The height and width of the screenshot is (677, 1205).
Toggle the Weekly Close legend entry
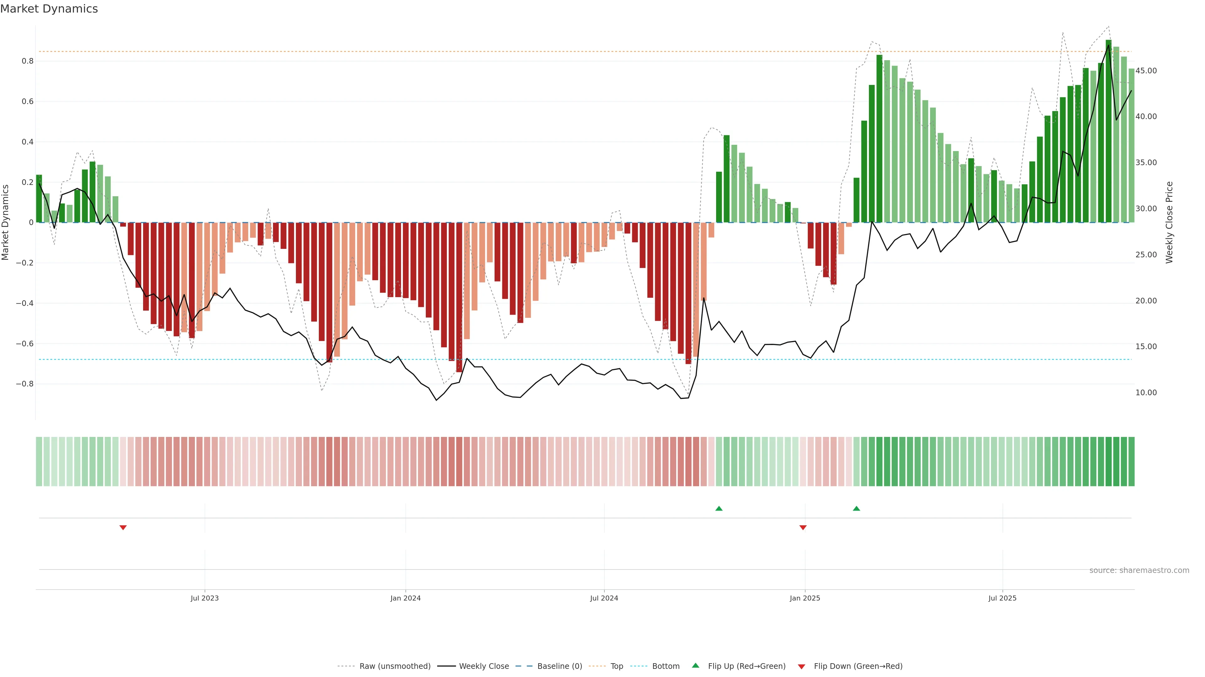(x=484, y=666)
